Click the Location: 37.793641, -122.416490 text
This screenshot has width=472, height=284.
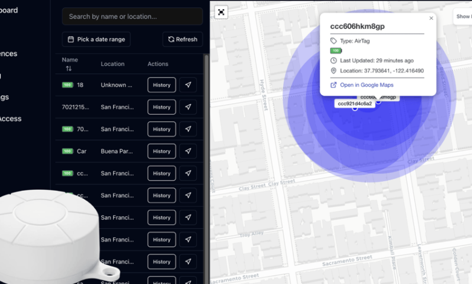click(x=382, y=71)
